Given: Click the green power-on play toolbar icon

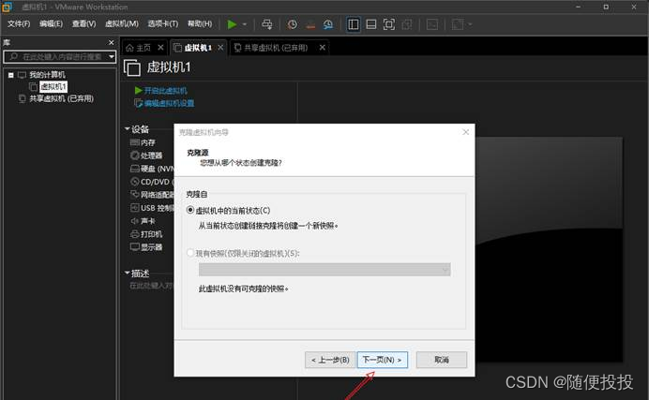Looking at the screenshot, I should point(232,24).
